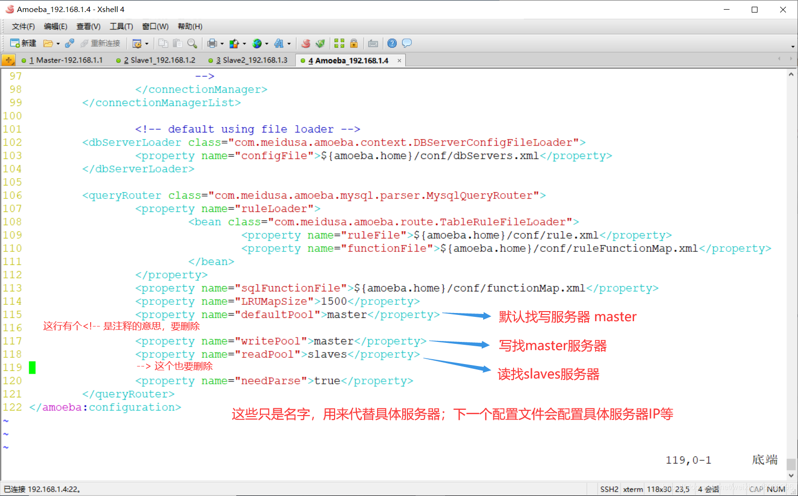Expand toolbar options arrow at right edge
This screenshot has height=496, width=798.
click(793, 47)
